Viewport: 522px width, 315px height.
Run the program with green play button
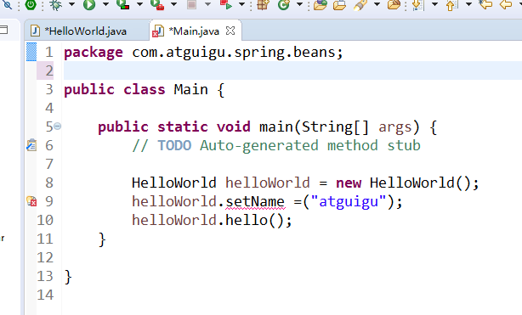[89, 4]
